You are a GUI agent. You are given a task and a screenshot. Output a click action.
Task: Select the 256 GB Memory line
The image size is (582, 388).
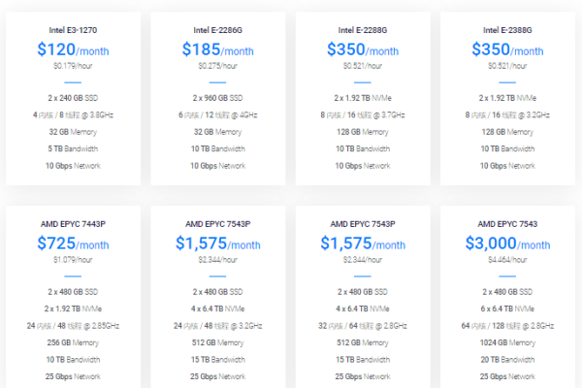73,341
